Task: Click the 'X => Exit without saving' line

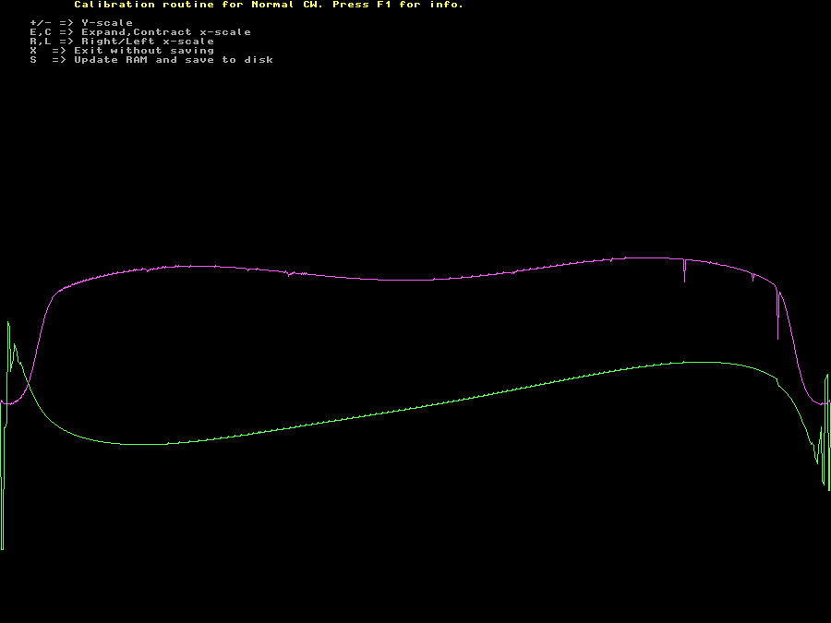Action: [x=122, y=51]
